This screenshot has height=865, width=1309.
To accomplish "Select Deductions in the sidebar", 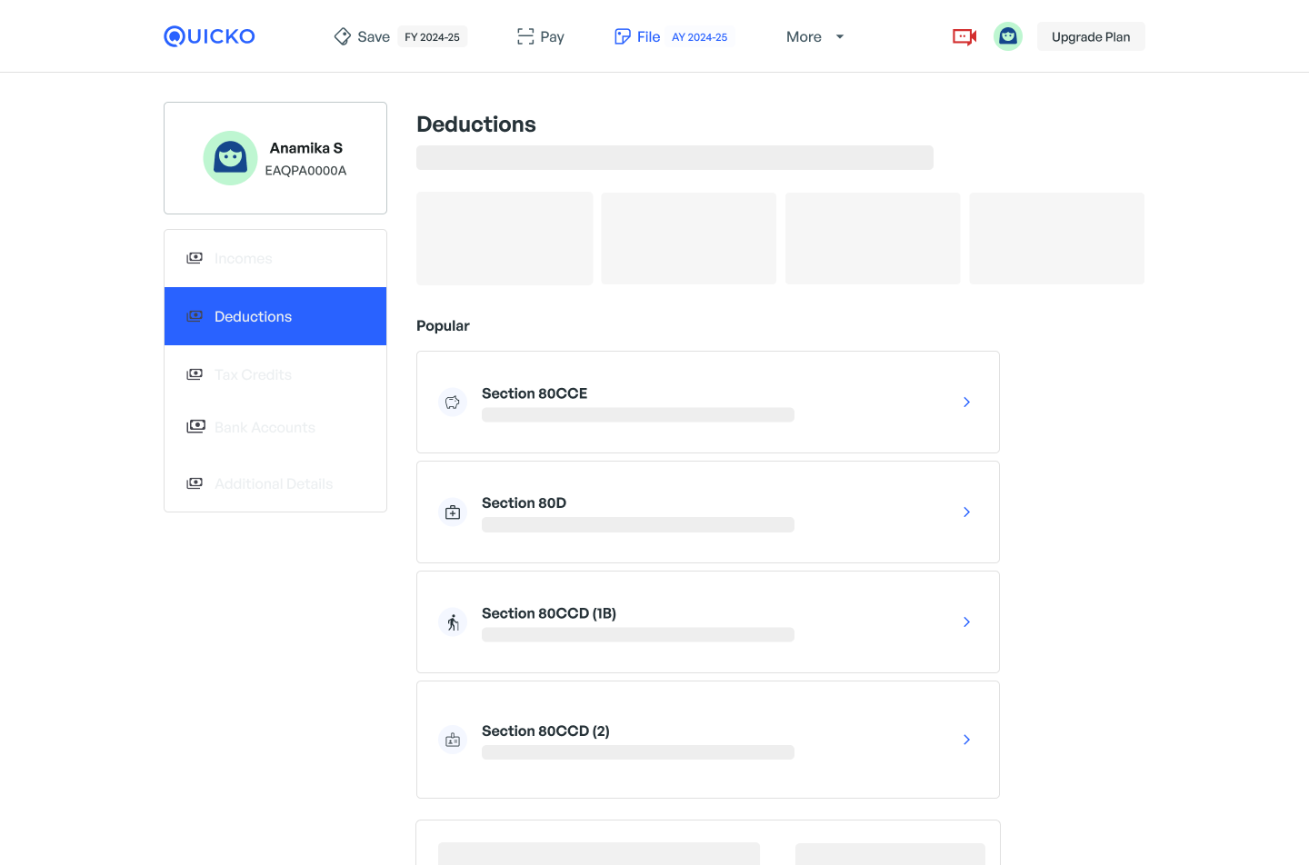I will [x=275, y=316].
